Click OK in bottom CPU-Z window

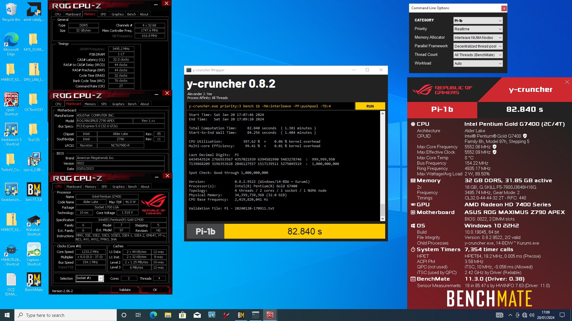tap(155, 290)
